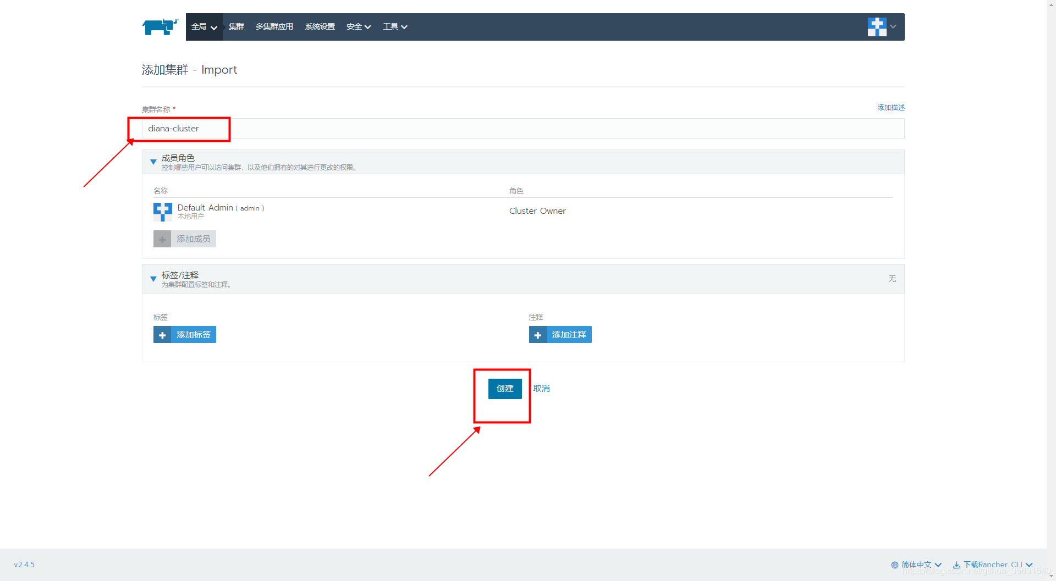The width and height of the screenshot is (1056, 581).
Task: Click the 名称 column header
Action: tap(161, 191)
